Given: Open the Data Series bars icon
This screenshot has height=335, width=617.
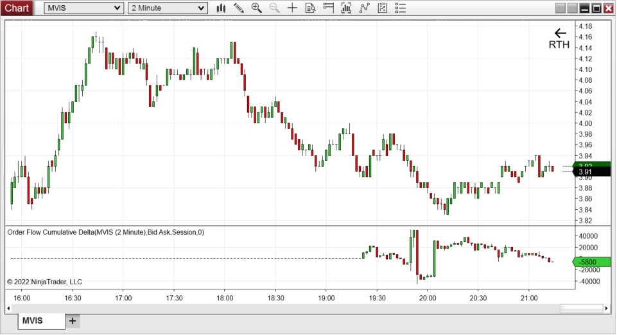Looking at the screenshot, I should click(346, 8).
